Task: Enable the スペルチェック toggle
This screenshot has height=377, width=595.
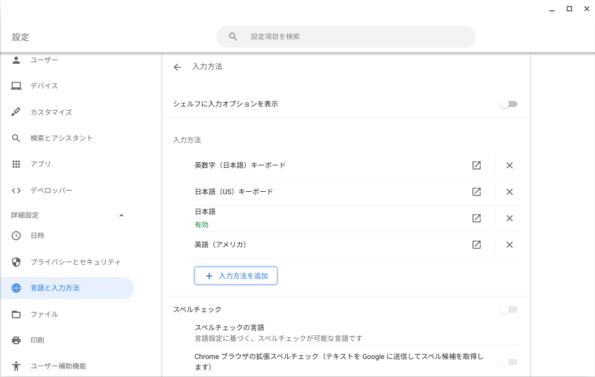Action: (x=509, y=310)
